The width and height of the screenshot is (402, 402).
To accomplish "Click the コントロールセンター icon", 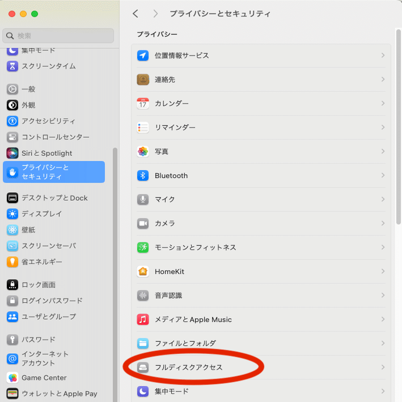I will coord(12,137).
